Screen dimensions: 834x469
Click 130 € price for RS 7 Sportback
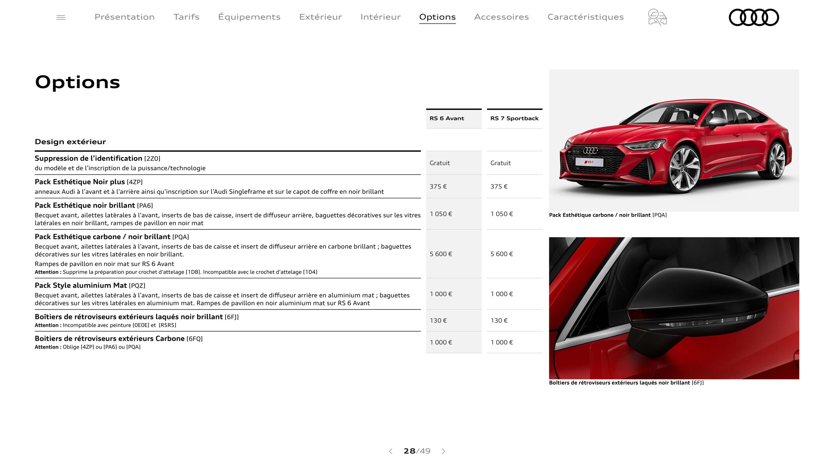coord(499,320)
